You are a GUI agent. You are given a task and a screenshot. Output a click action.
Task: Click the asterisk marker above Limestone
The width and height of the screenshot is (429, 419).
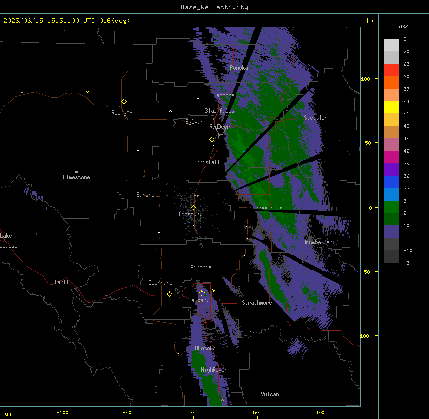click(76, 172)
